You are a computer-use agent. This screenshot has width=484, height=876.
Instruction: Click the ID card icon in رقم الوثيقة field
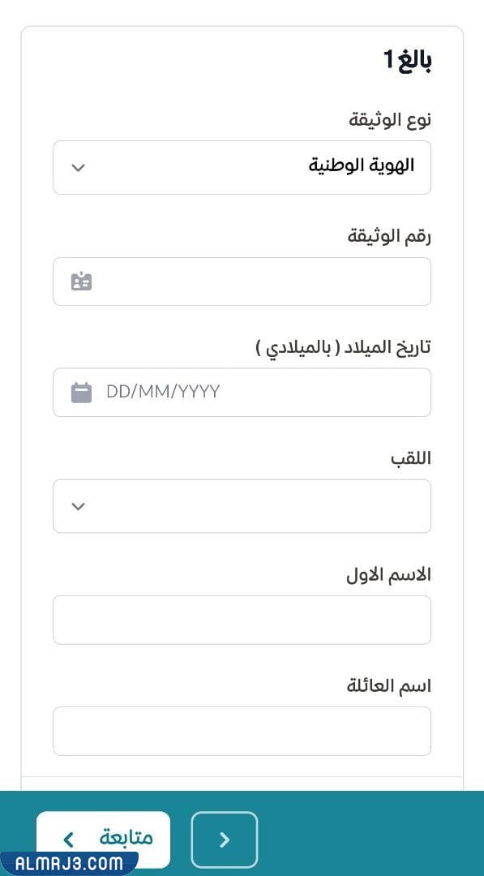(x=79, y=281)
